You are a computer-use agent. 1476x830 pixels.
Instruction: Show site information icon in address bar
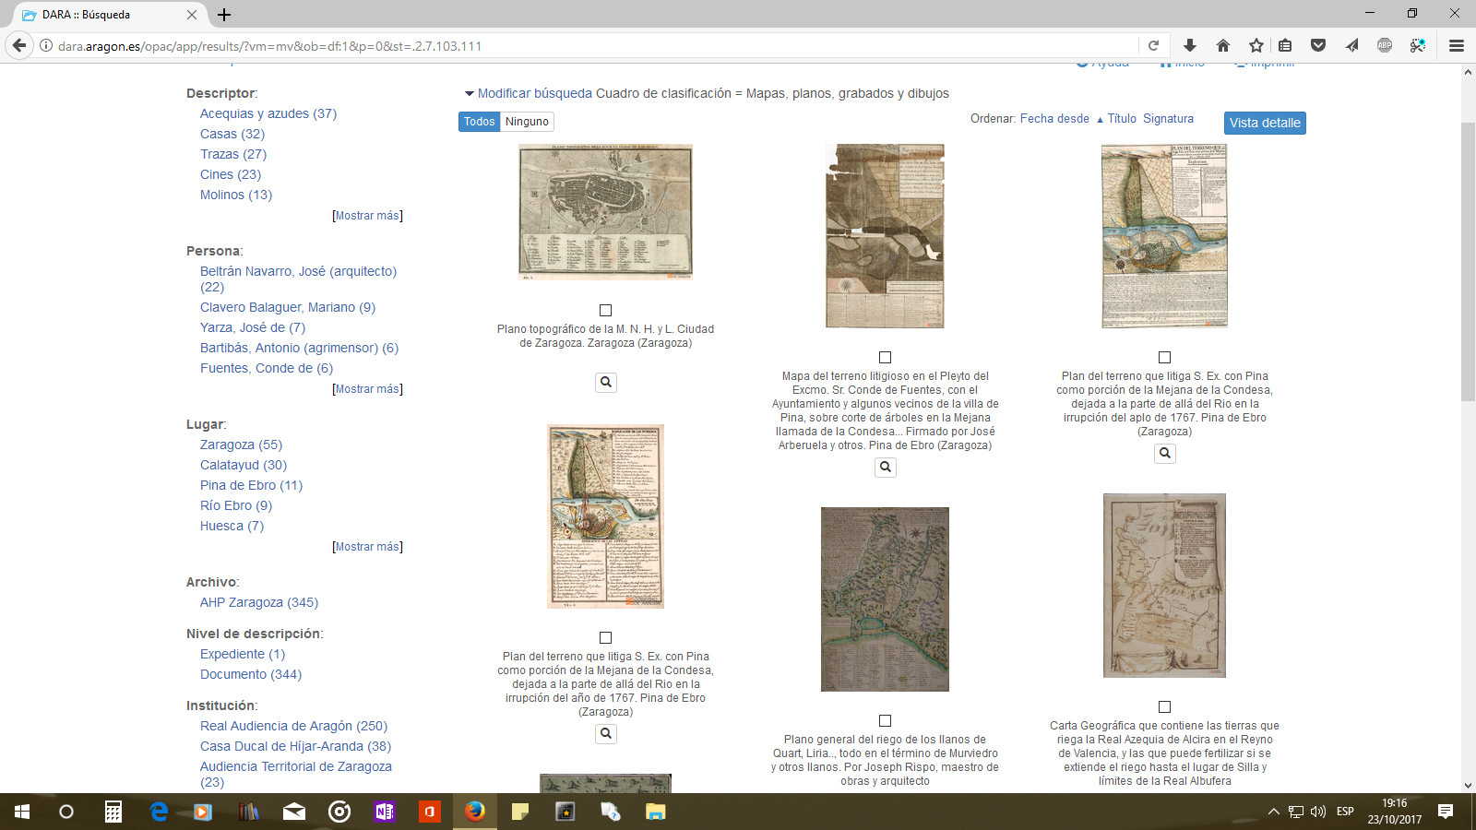click(x=45, y=45)
